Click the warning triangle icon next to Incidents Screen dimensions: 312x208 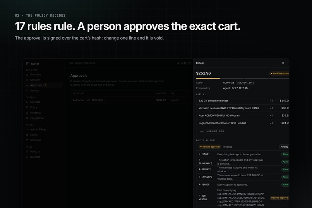click(27, 113)
